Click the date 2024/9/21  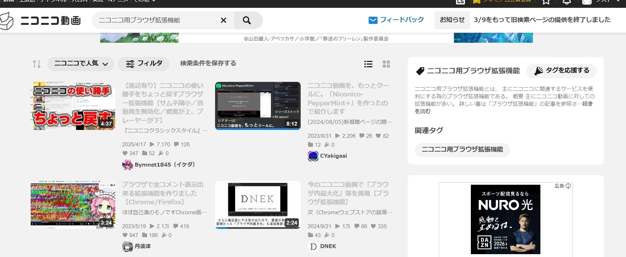point(319,226)
